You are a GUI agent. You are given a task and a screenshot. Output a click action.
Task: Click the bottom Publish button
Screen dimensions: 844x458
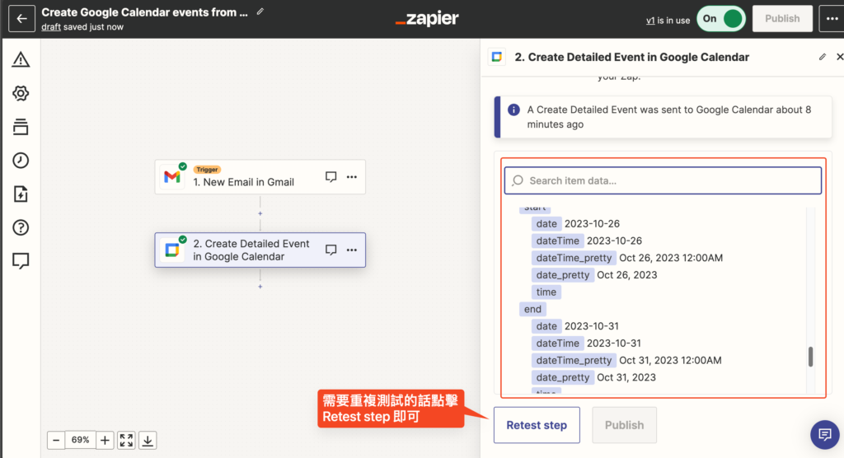[x=625, y=425]
